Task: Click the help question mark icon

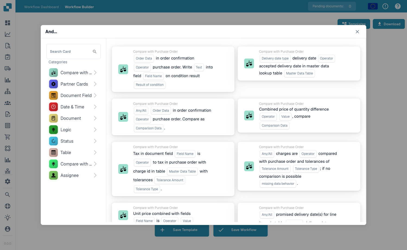Action: [398, 6]
